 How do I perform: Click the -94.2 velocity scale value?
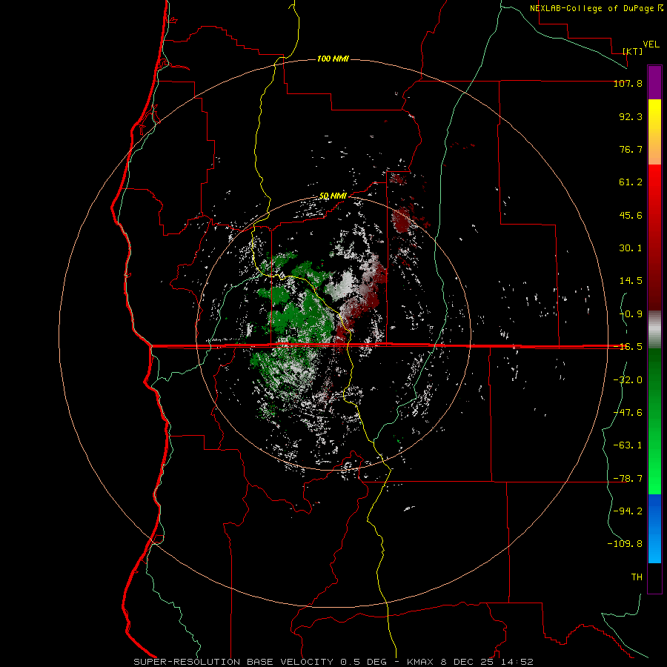628,511
